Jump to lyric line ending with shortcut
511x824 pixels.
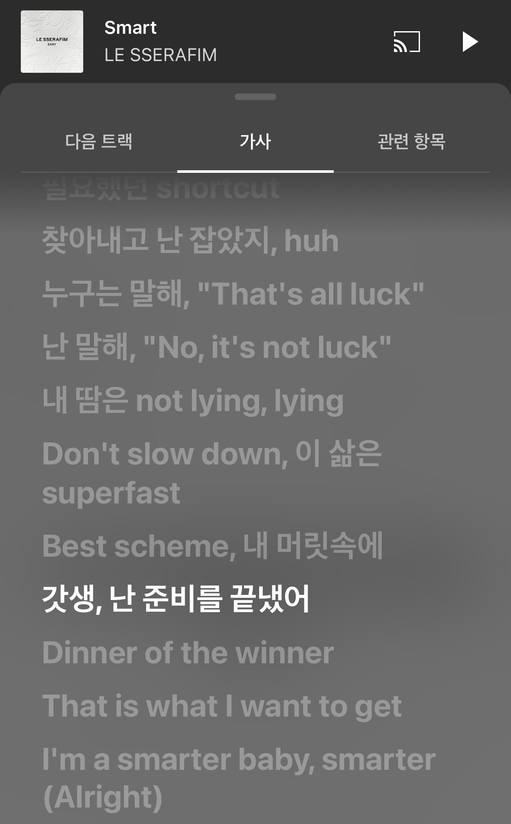tap(161, 188)
